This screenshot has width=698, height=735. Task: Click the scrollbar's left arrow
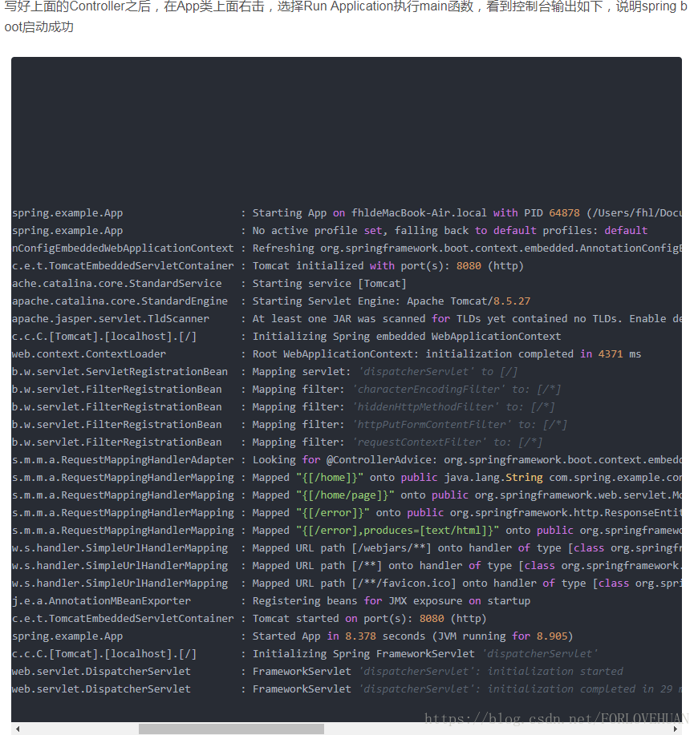[x=18, y=729]
